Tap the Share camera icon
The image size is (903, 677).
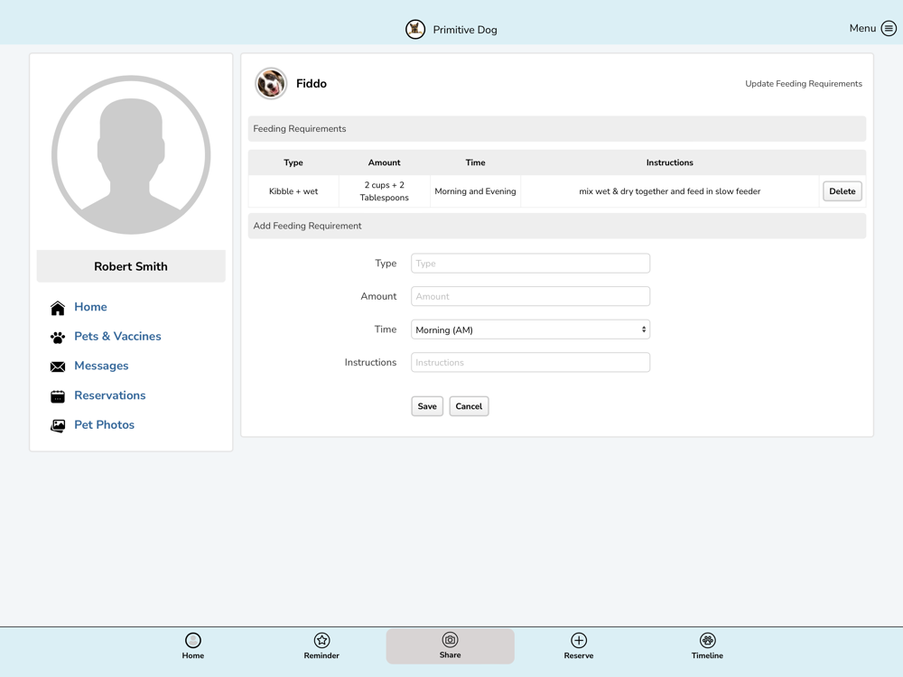pos(450,640)
